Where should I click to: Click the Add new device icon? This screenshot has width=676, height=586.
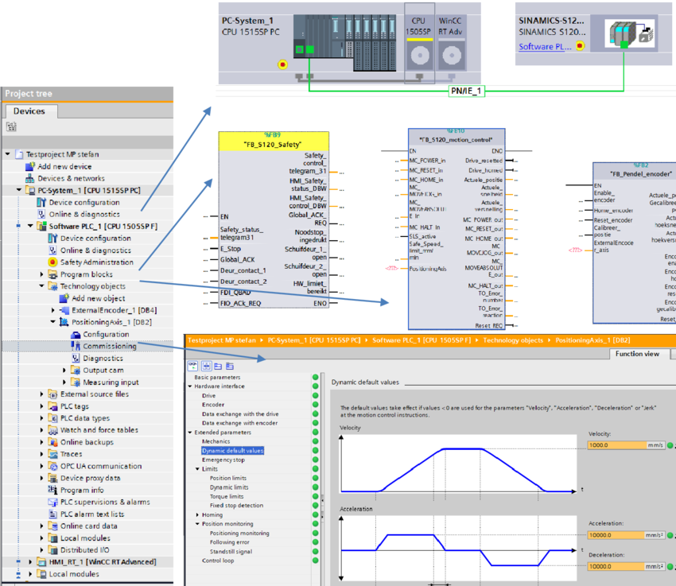(x=30, y=166)
